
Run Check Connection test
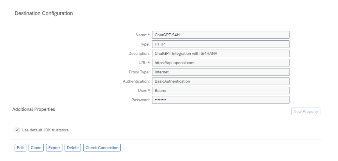click(x=102, y=148)
